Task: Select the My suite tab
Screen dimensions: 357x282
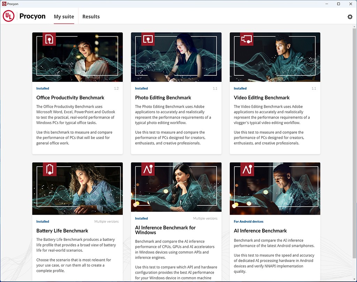Action: click(x=64, y=17)
